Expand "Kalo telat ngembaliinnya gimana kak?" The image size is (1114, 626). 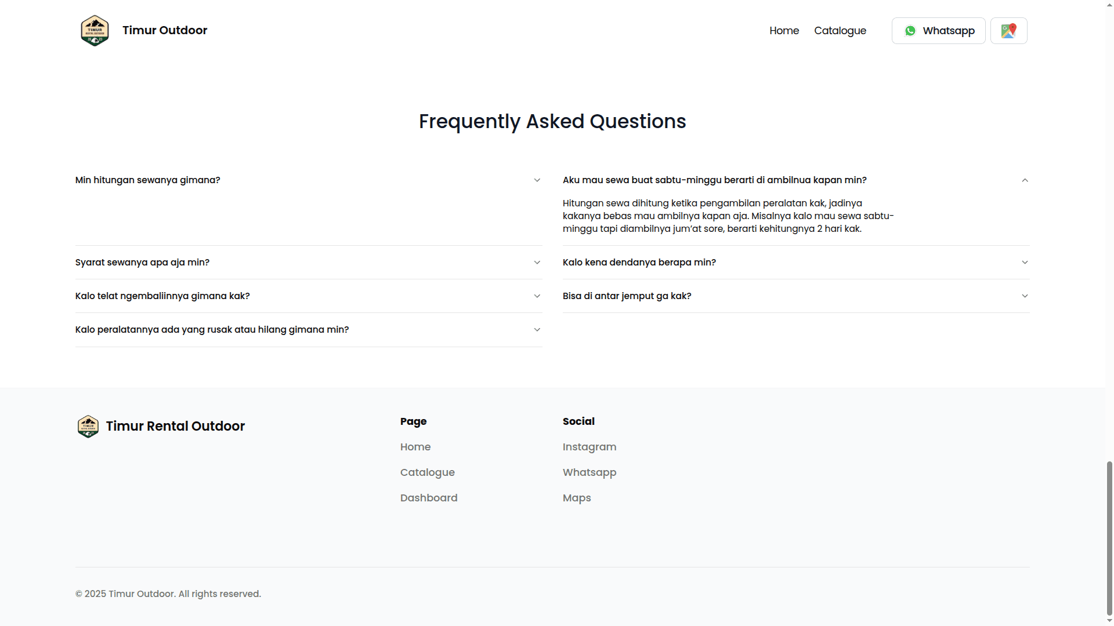point(162,296)
